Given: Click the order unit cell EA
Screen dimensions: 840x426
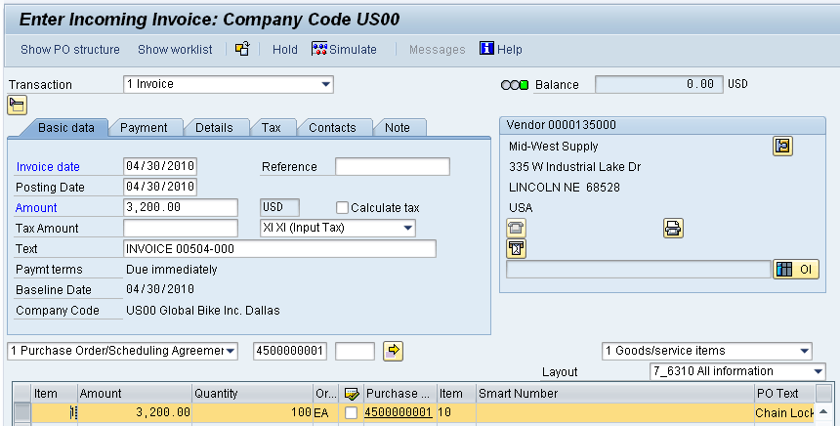Looking at the screenshot, I should pos(326,412).
